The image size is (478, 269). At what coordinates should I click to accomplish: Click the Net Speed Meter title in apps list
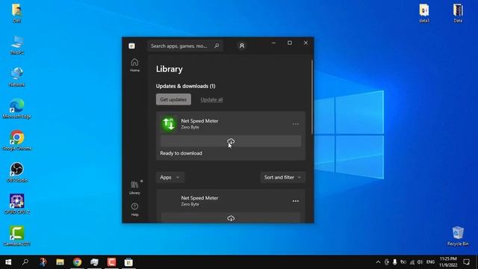[199, 198]
